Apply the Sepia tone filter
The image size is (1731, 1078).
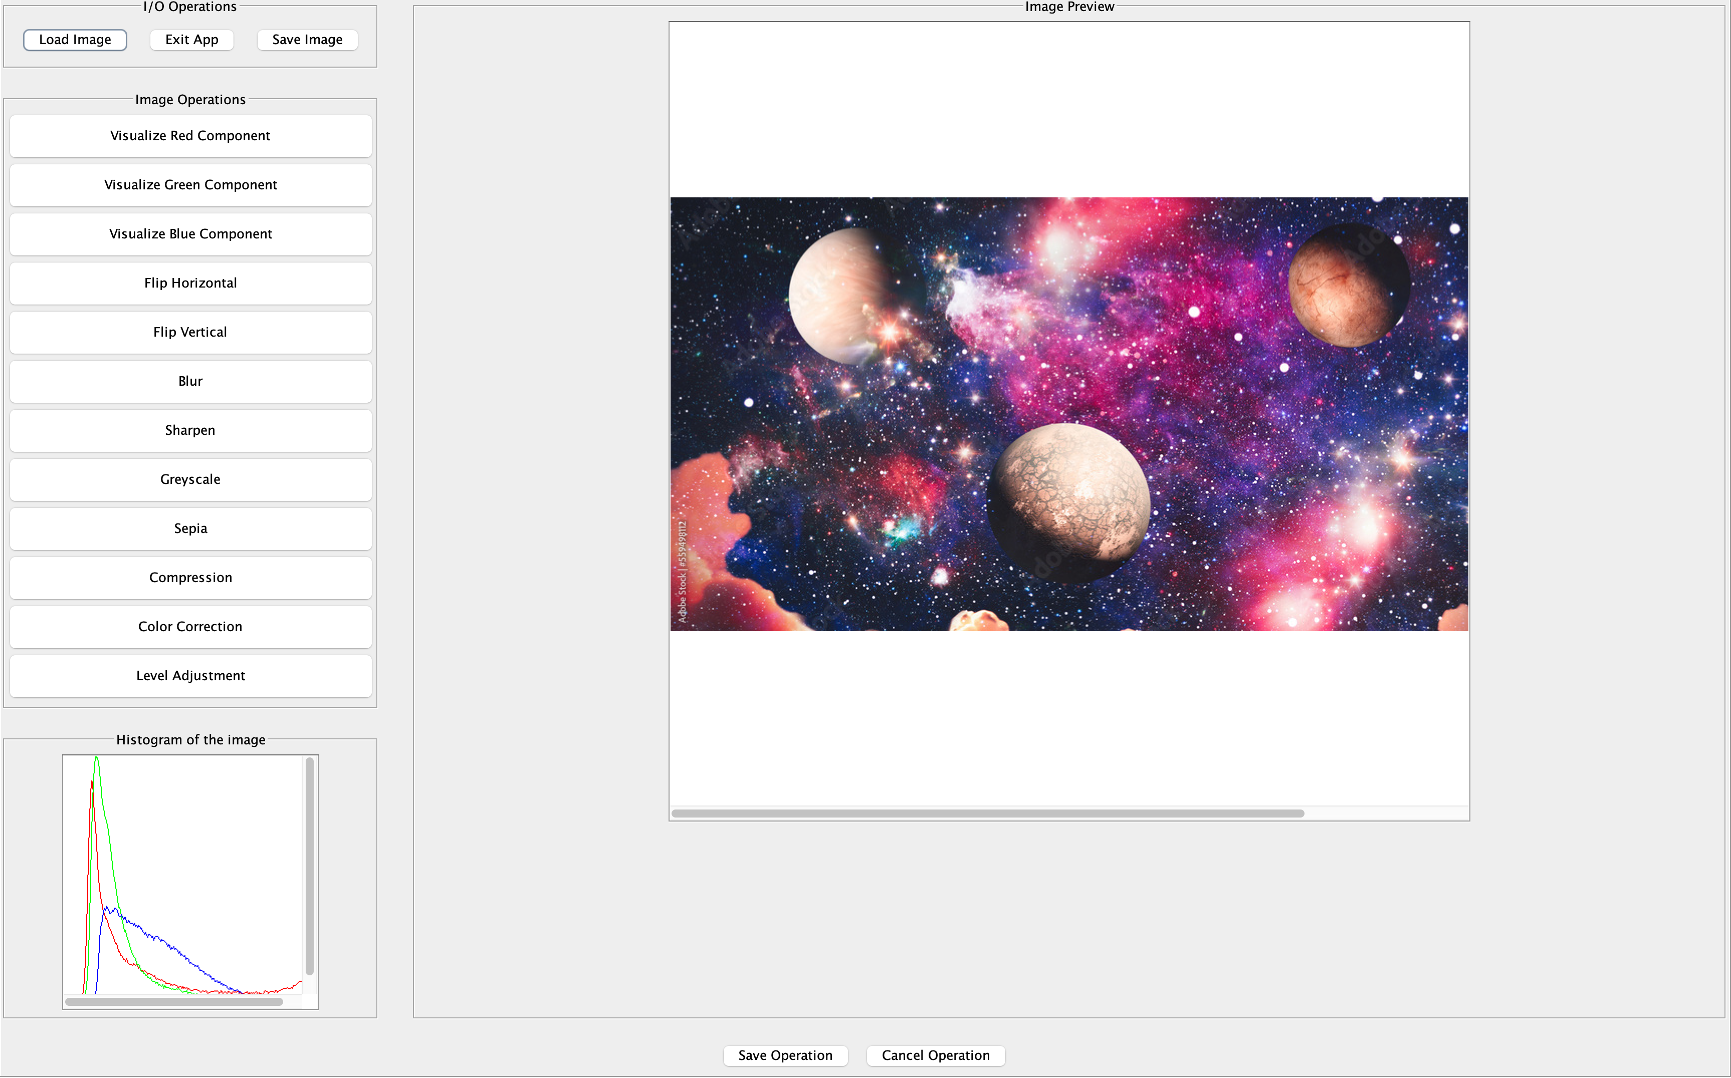(x=190, y=529)
